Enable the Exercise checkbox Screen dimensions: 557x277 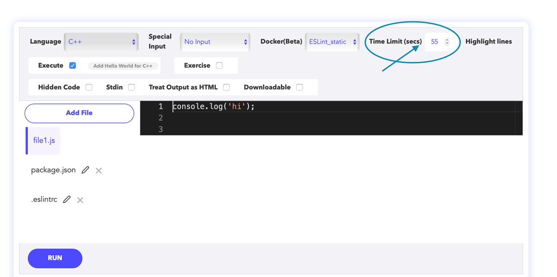coord(219,65)
